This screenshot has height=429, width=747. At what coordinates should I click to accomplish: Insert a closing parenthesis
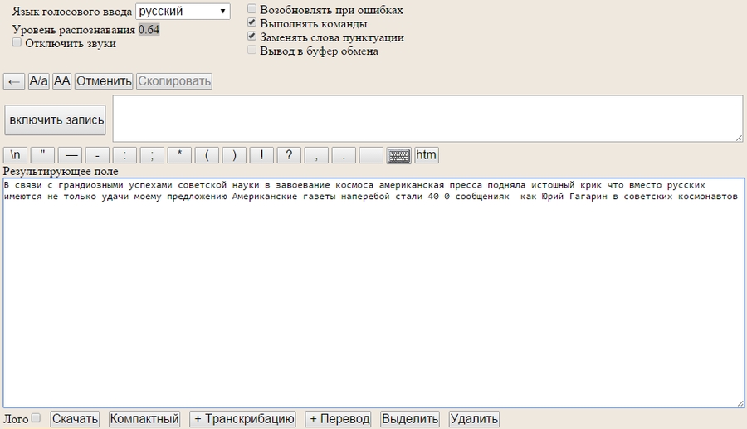tap(234, 155)
